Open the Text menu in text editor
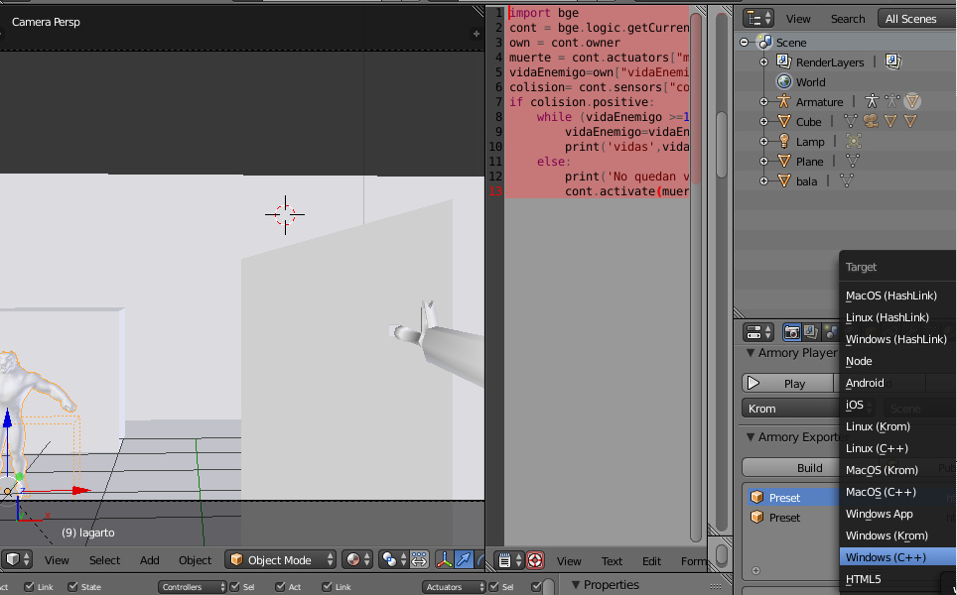957x595 pixels. 612,561
